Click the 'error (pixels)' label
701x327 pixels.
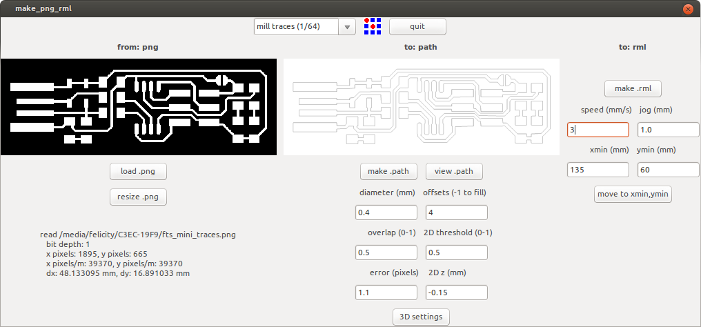click(x=394, y=272)
